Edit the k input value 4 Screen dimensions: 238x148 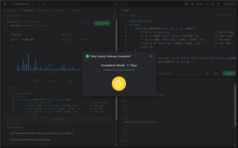tap(124, 133)
